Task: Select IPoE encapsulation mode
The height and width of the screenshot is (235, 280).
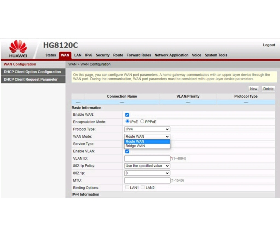Action: coord(127,121)
